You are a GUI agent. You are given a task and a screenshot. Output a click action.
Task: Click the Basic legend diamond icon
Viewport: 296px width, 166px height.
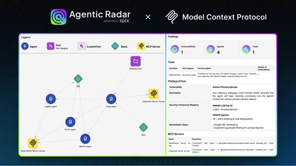[115, 46]
